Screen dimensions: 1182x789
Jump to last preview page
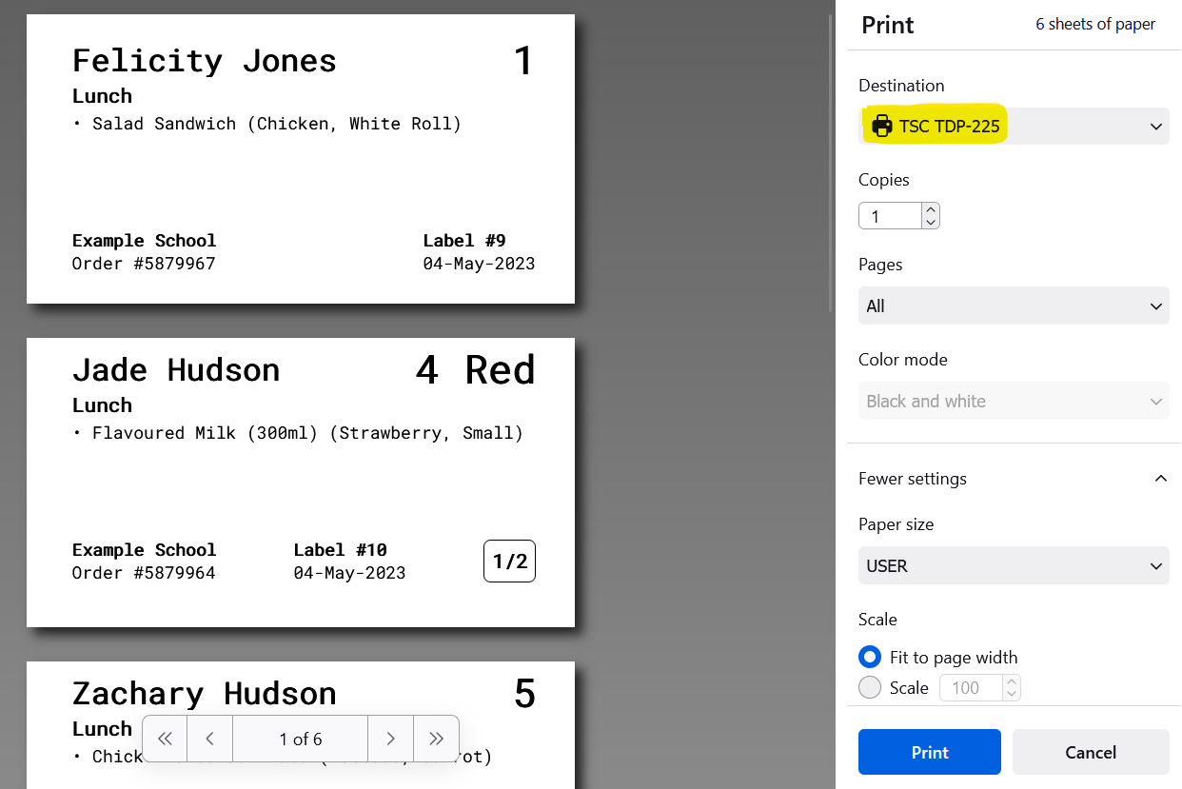(436, 739)
